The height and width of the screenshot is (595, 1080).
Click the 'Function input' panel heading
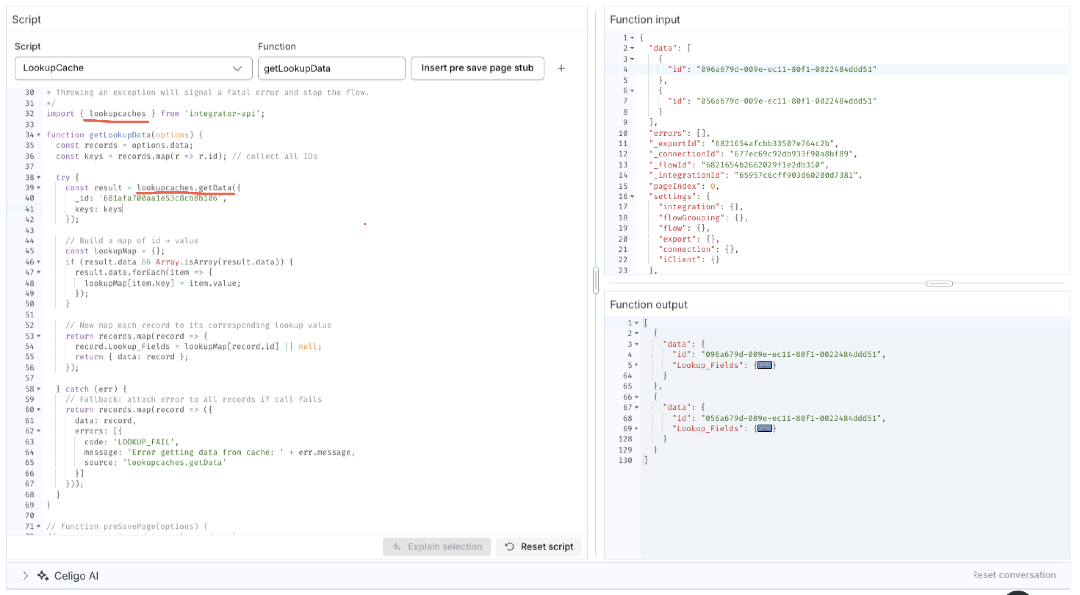coord(645,20)
